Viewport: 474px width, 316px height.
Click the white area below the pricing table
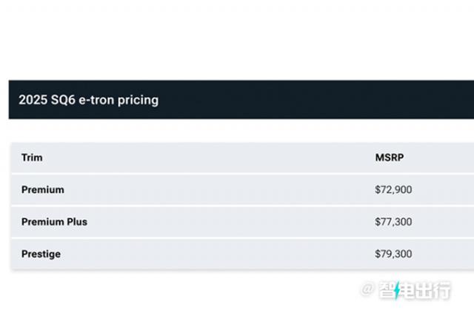[x=185, y=292]
